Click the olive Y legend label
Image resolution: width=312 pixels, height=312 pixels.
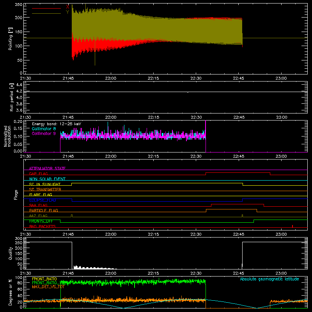tap(67, 12)
